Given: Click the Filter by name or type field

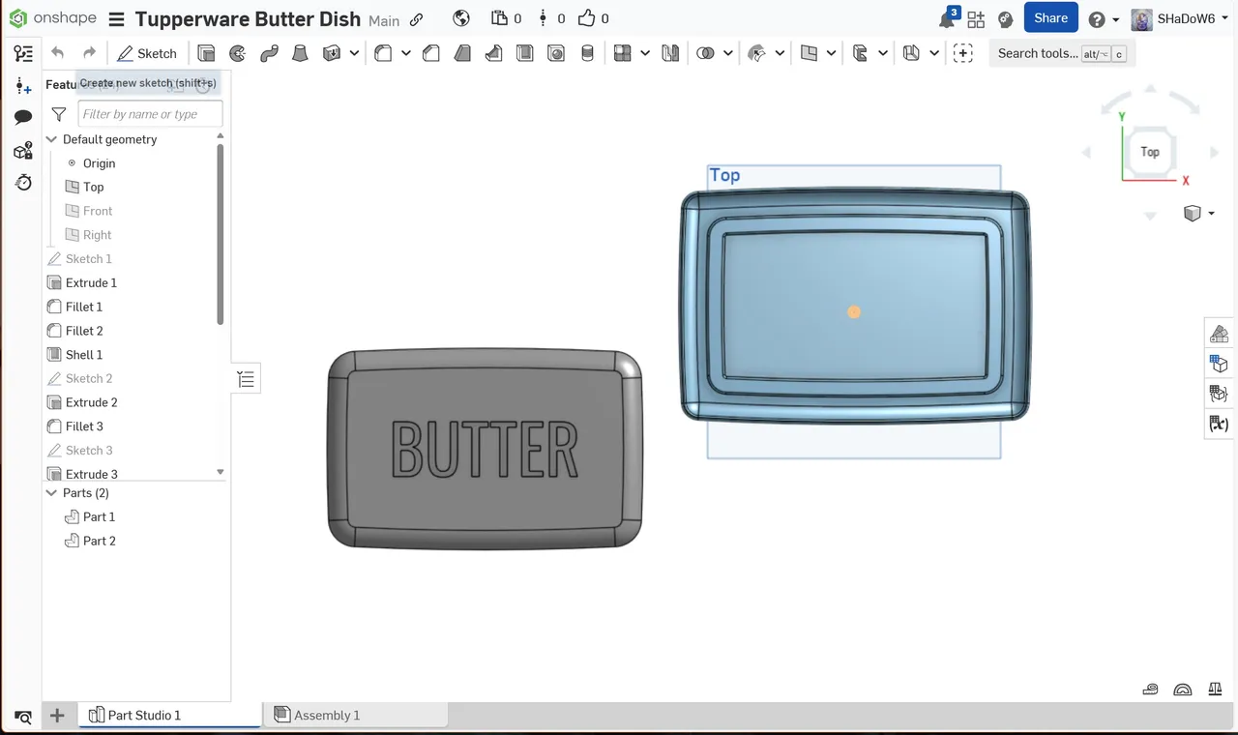Looking at the screenshot, I should (150, 114).
